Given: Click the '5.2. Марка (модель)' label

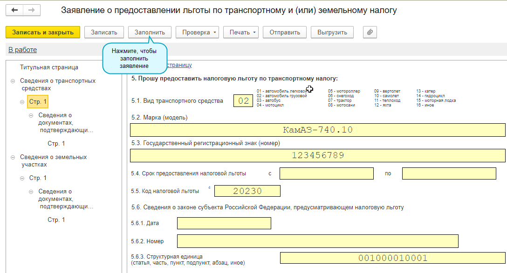Looking at the screenshot, I should [x=159, y=118].
